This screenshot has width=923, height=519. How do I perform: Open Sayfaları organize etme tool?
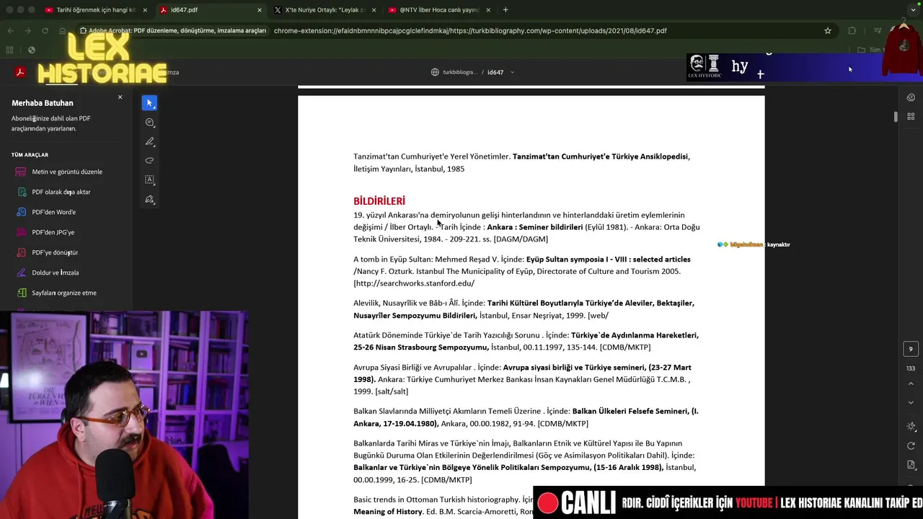pyautogui.click(x=64, y=293)
